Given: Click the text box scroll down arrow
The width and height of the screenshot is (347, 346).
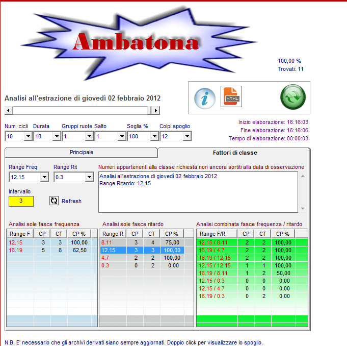Looking at the screenshot, I should 303,209.
